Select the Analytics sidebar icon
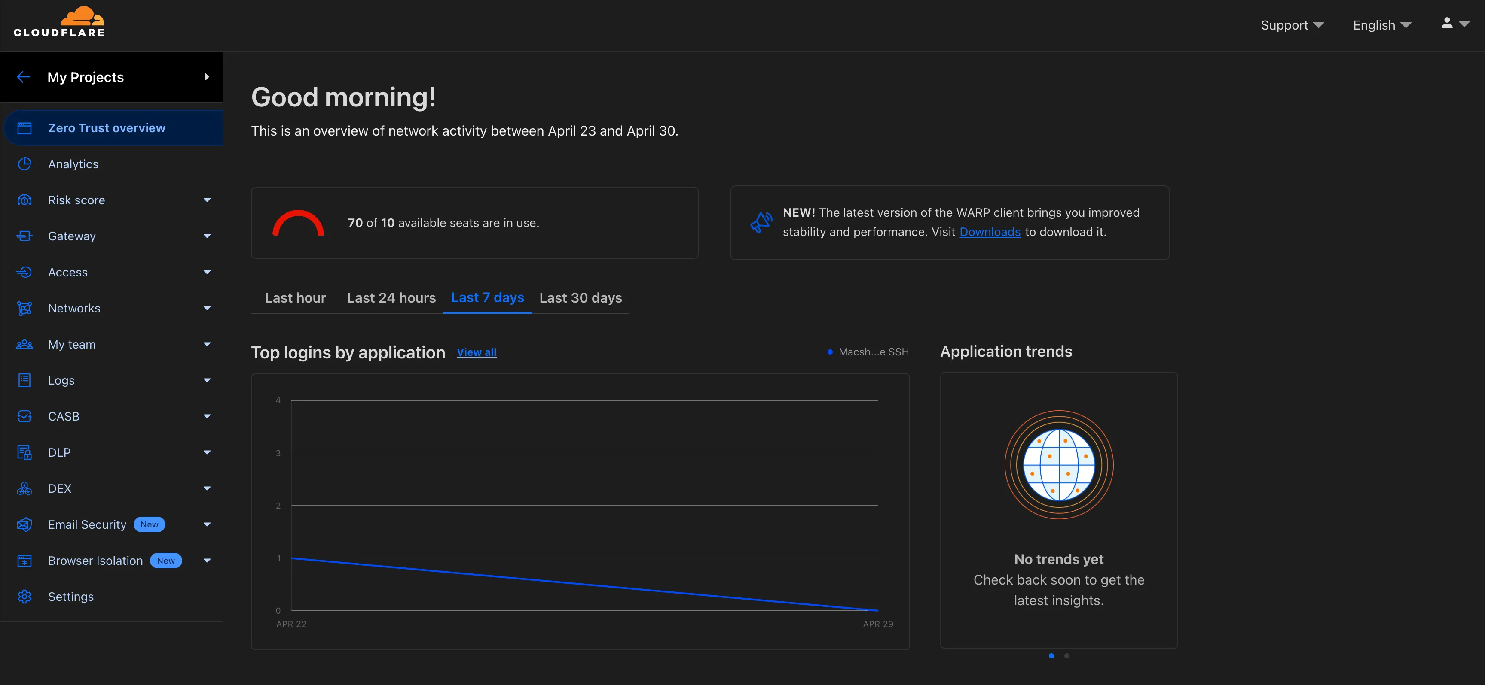The image size is (1485, 685). tap(24, 164)
